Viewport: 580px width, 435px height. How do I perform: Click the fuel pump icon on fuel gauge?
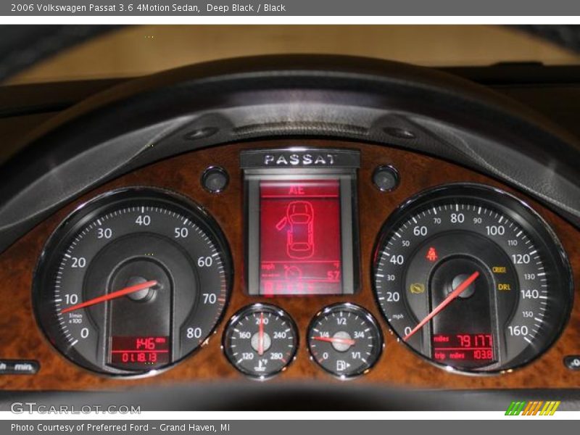point(342,365)
